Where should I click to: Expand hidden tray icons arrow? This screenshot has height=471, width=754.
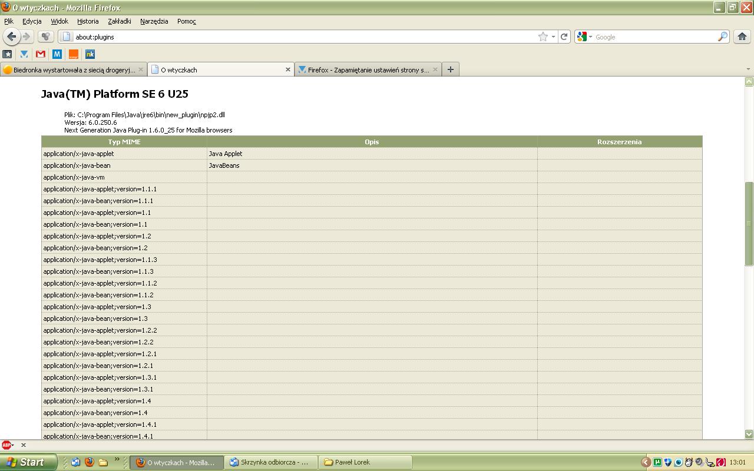coord(646,462)
